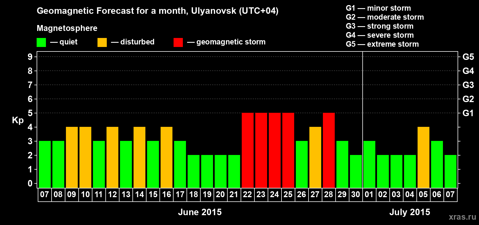Select the red Kp bar for June 24
Viewport: 479px width, 225px height.
[x=275, y=150]
